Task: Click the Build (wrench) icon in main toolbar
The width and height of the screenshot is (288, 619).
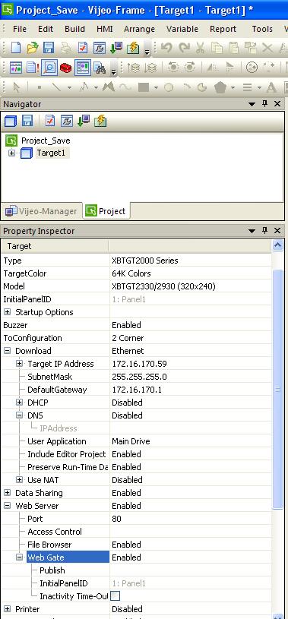Action: pyautogui.click(x=99, y=48)
